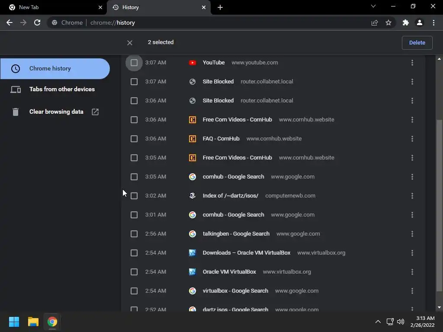Check the Oracle VM VirtualBox 2:54 AM checkbox
The width and height of the screenshot is (443, 332).
pos(134,272)
